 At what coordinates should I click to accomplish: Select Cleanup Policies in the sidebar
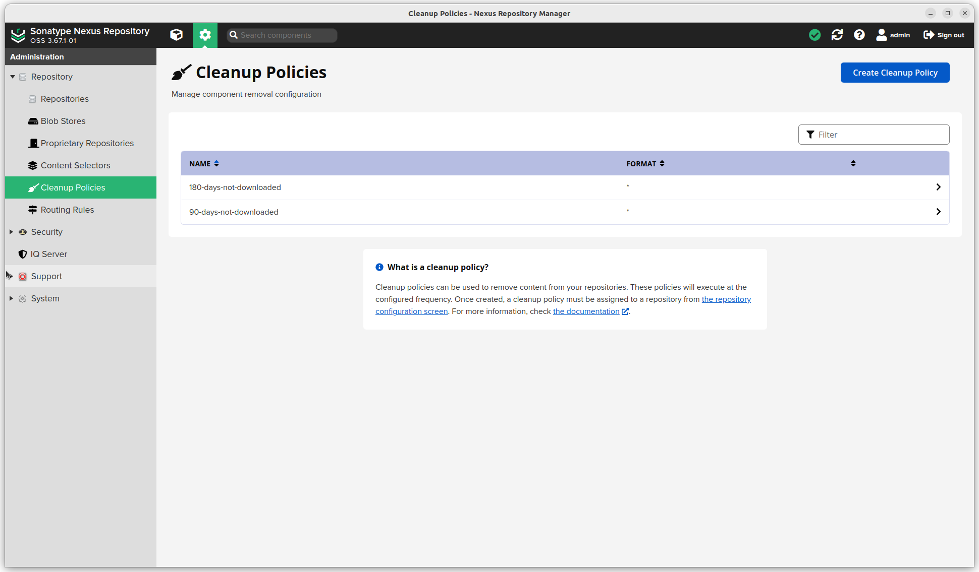pyautogui.click(x=81, y=187)
